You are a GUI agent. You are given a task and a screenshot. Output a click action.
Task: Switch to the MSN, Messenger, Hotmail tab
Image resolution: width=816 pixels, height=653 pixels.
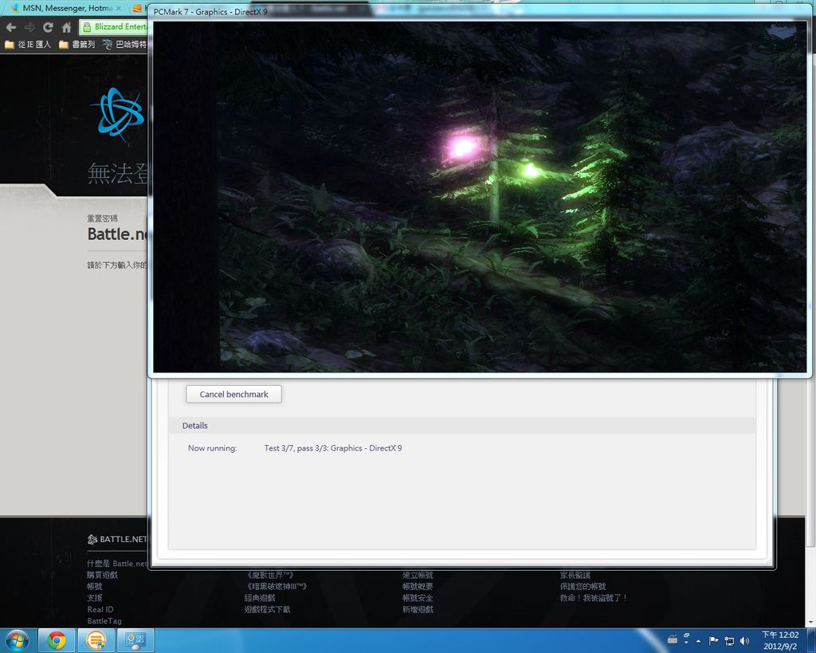tap(65, 8)
